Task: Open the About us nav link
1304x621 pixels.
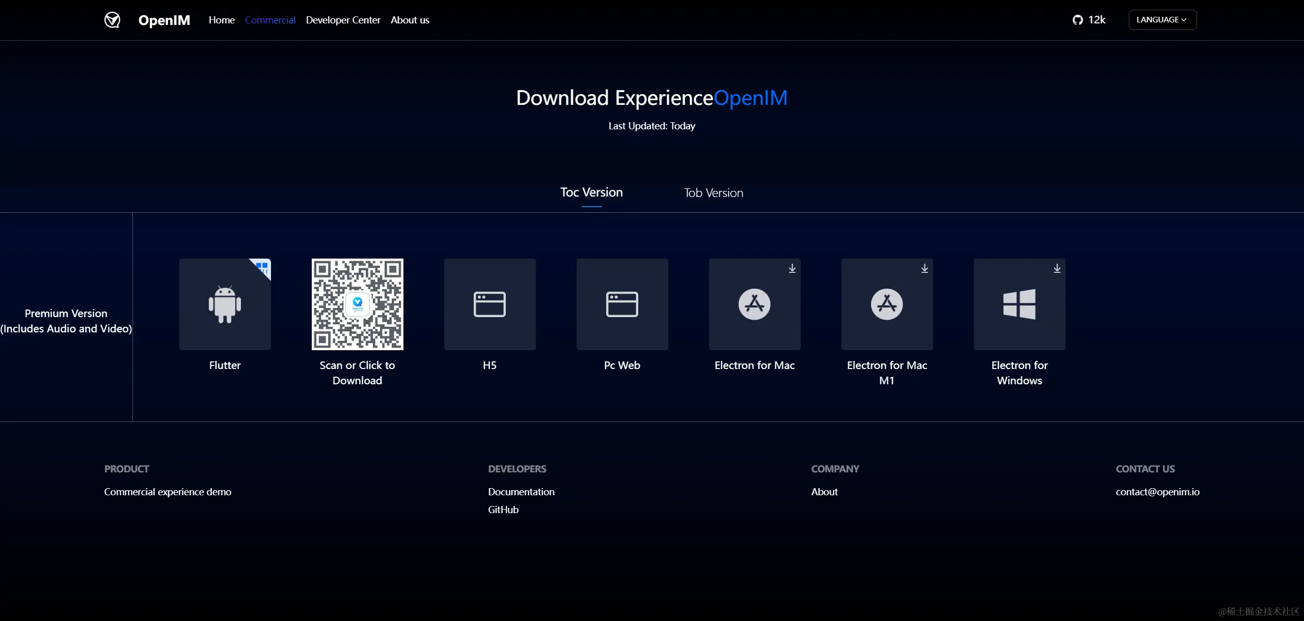Action: tap(410, 20)
